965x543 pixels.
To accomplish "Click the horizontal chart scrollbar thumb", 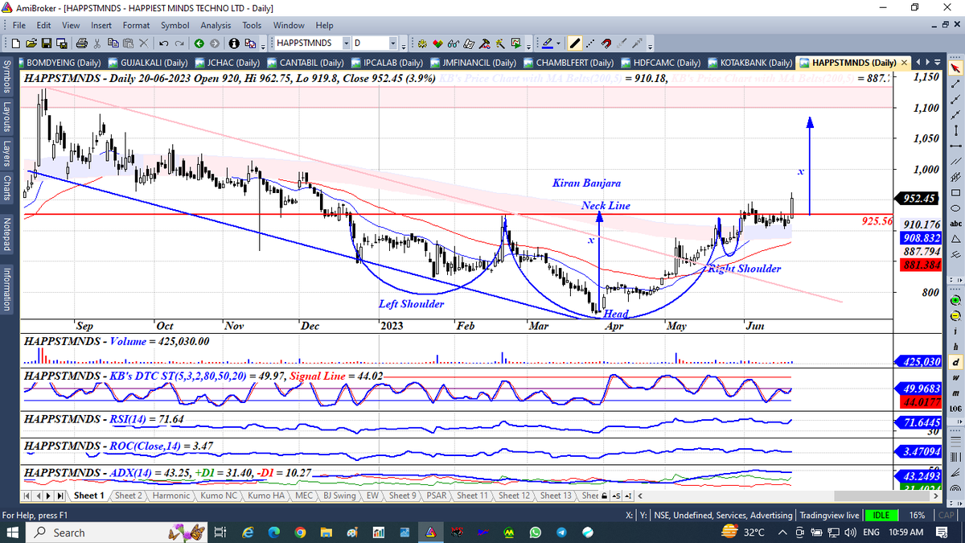I will tap(883, 496).
